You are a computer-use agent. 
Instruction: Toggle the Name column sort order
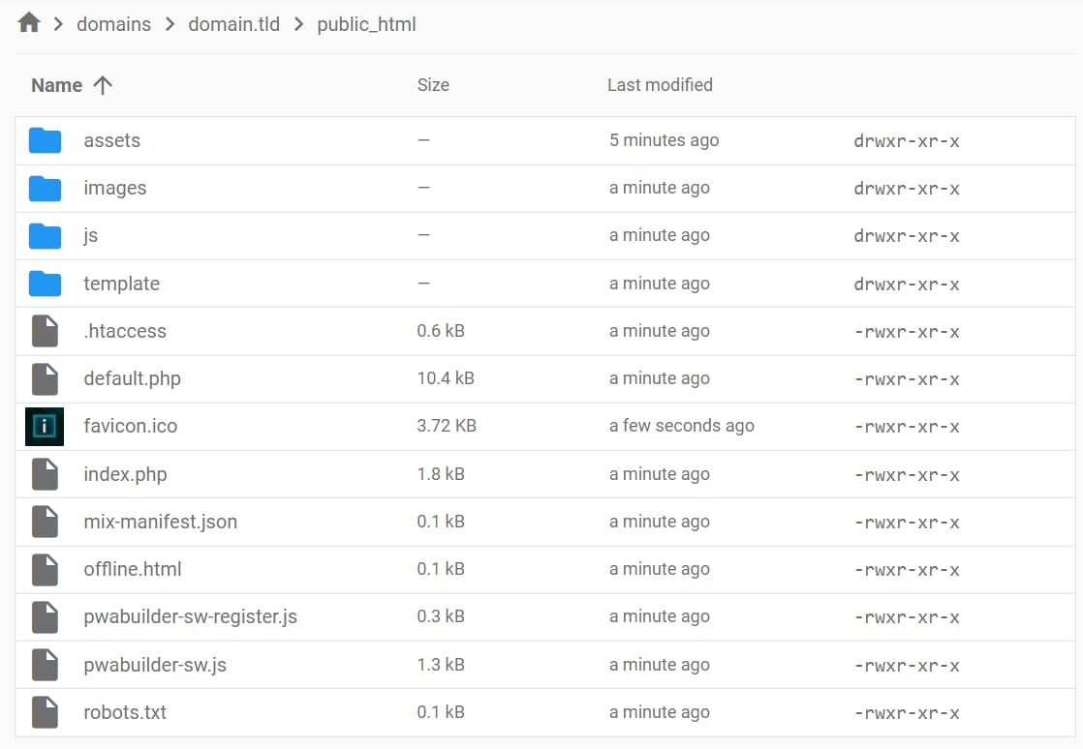click(x=71, y=85)
